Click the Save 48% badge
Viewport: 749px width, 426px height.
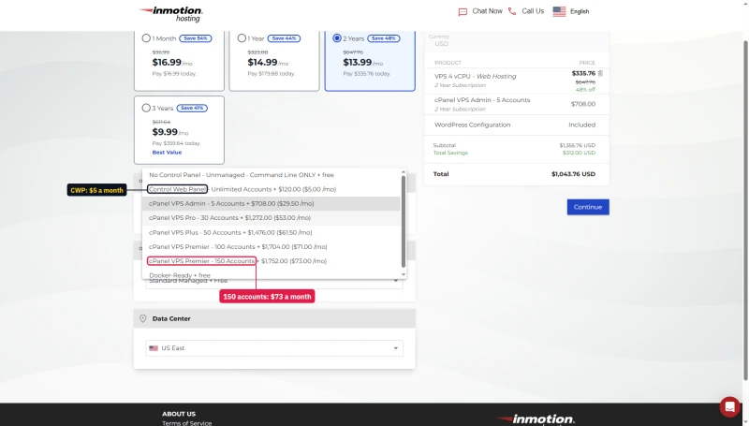384,38
